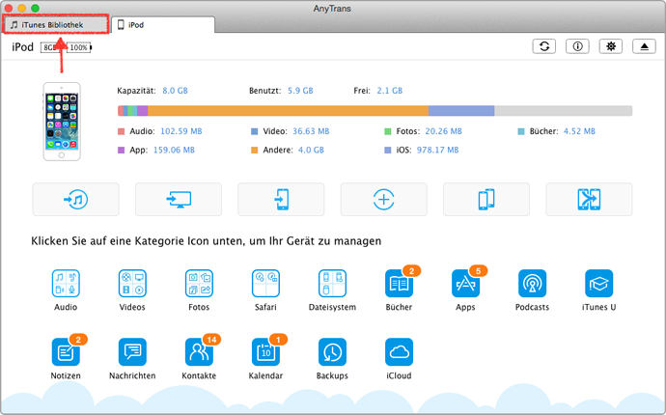The height and width of the screenshot is (415, 666).
Task: Open the Notizen category icon
Action: pyautogui.click(x=66, y=352)
